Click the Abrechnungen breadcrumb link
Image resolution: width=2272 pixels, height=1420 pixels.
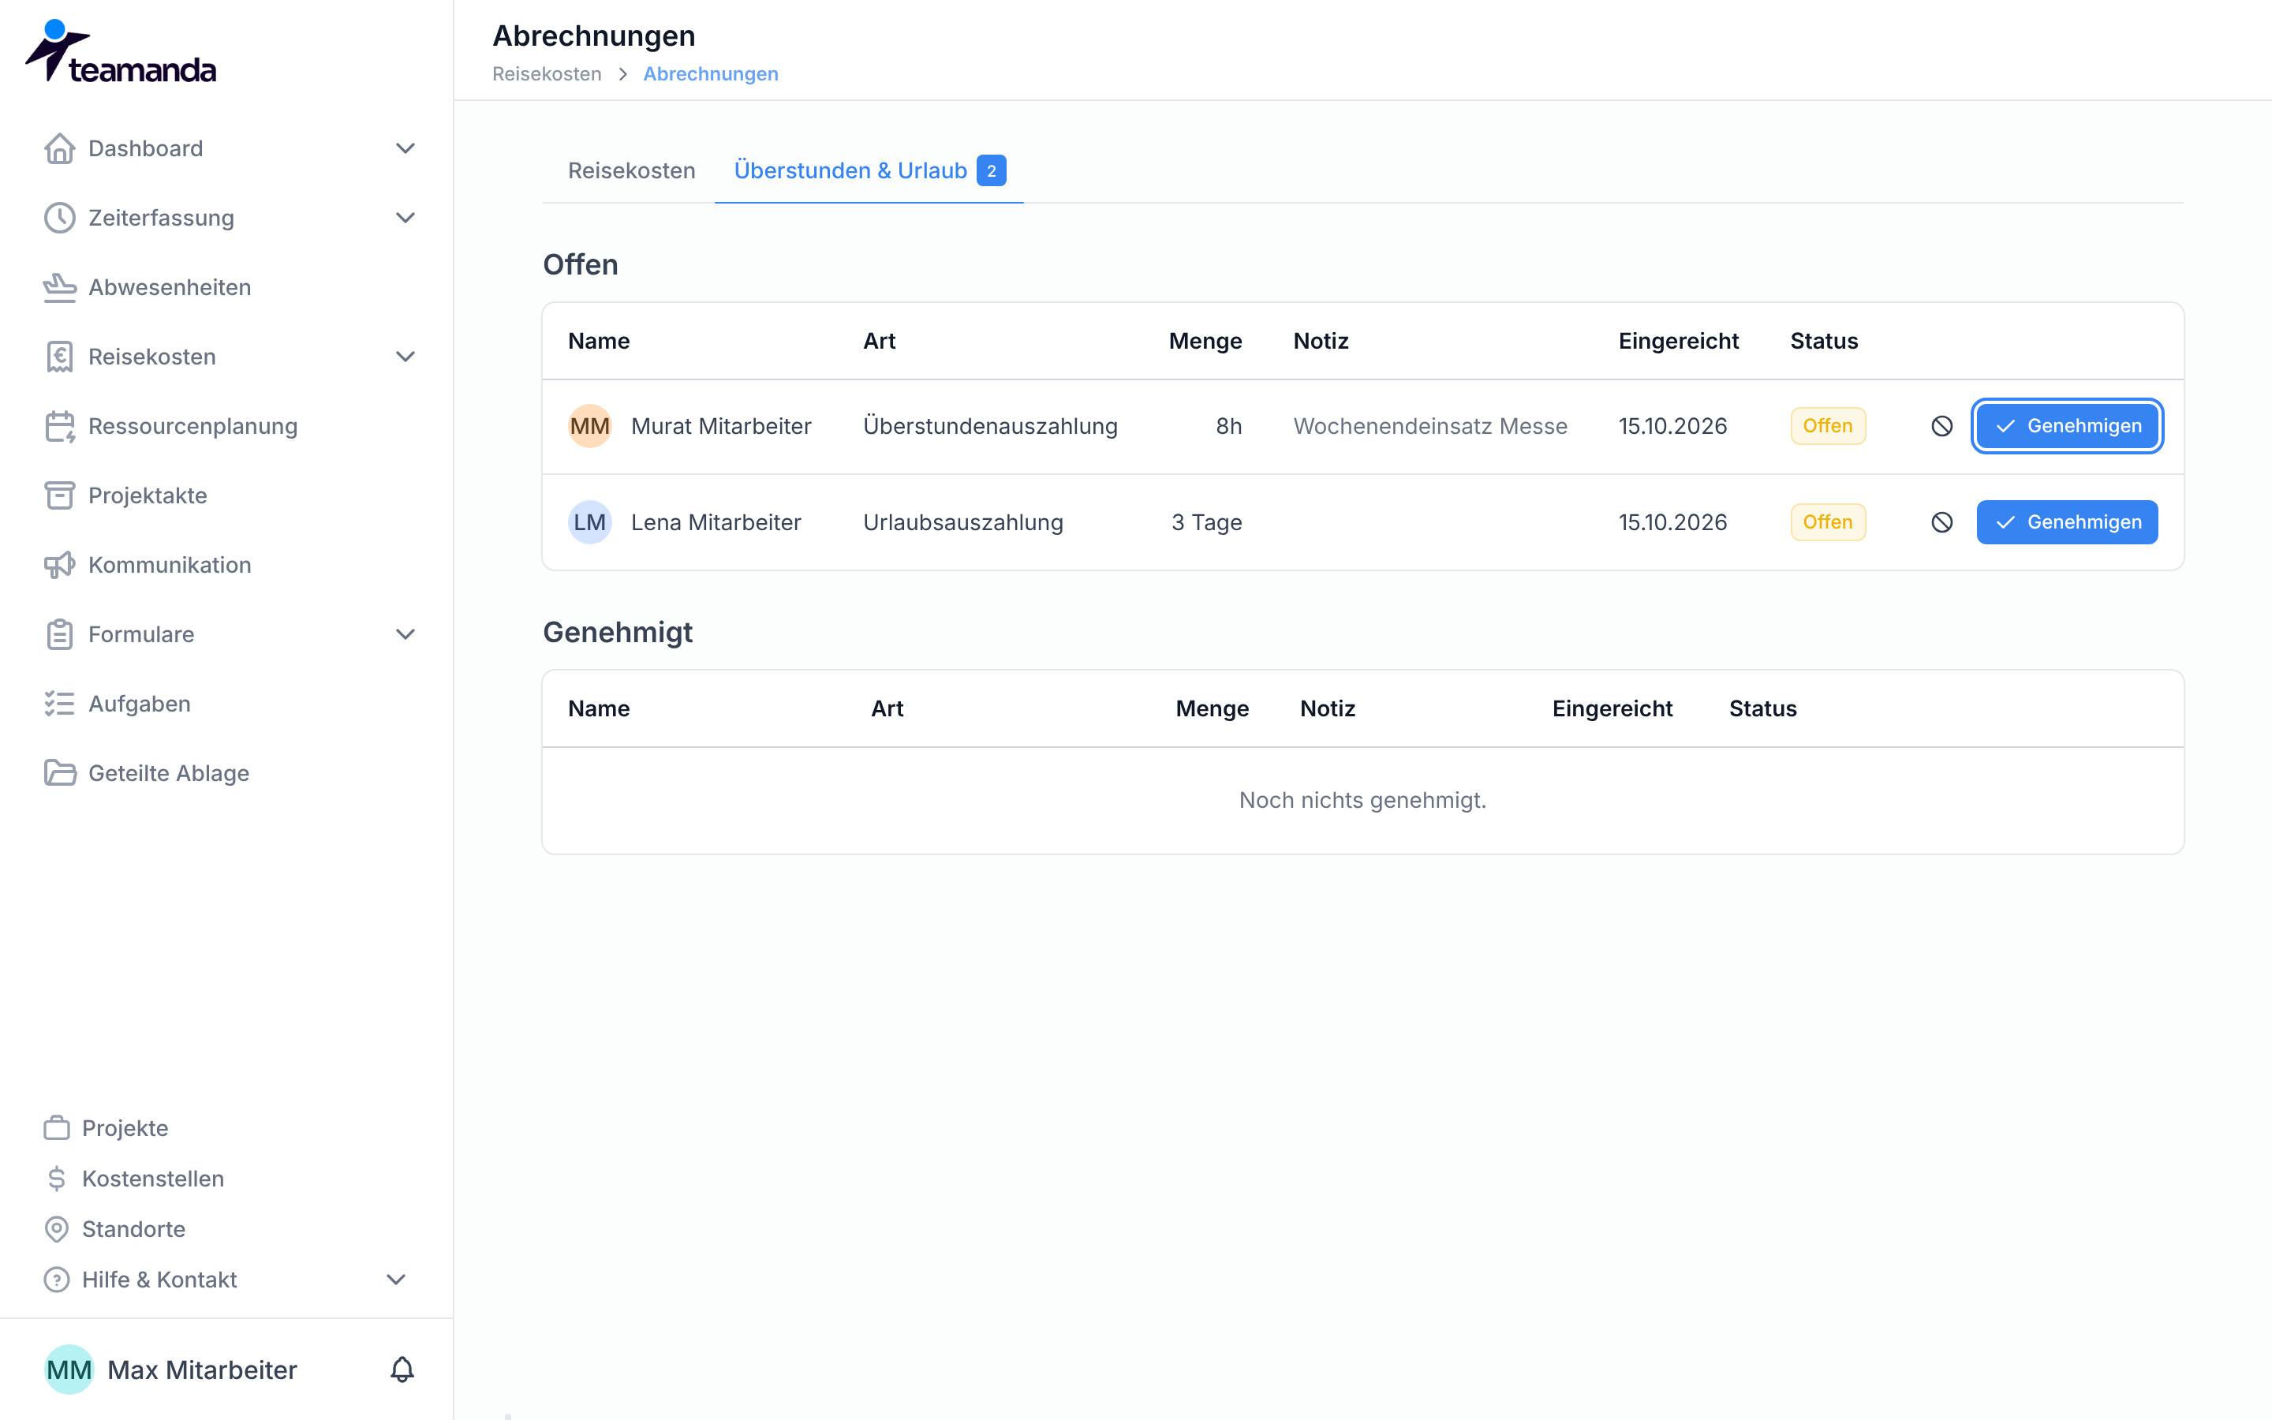tap(711, 74)
